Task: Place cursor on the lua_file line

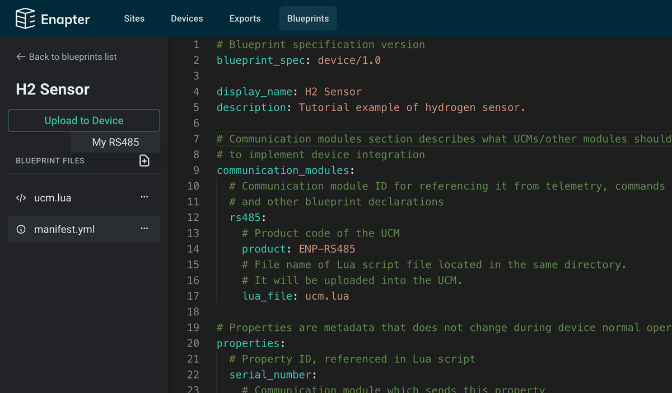Action: point(295,296)
